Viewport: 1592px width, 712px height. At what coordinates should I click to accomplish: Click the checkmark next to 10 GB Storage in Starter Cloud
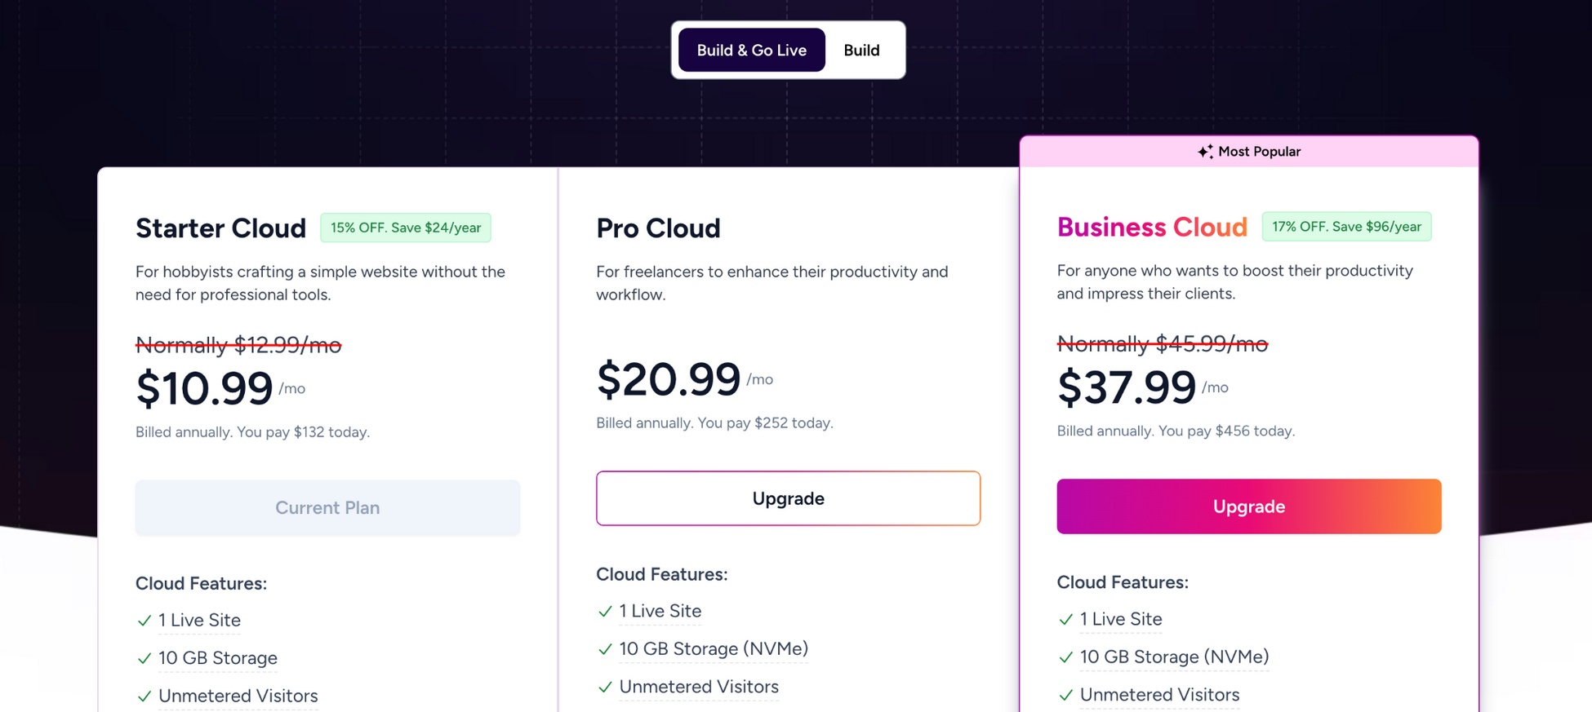(144, 658)
